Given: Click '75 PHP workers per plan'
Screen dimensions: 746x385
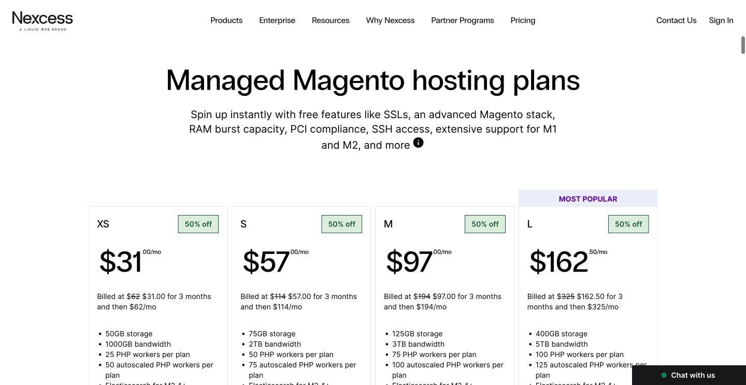Looking at the screenshot, I should 434,354.
